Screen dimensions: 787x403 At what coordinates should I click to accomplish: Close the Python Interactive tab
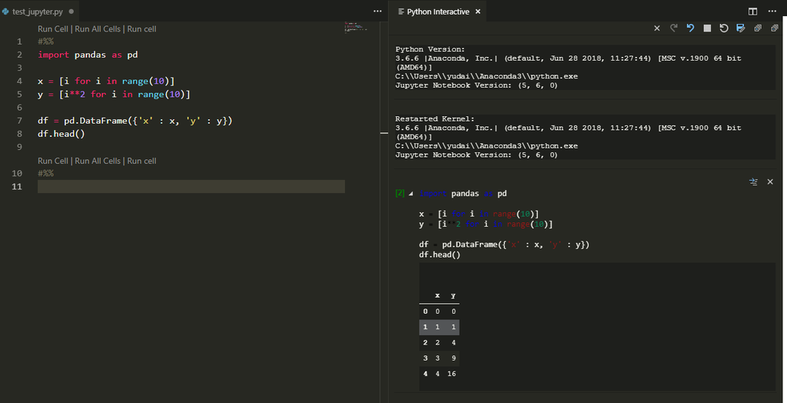(478, 11)
